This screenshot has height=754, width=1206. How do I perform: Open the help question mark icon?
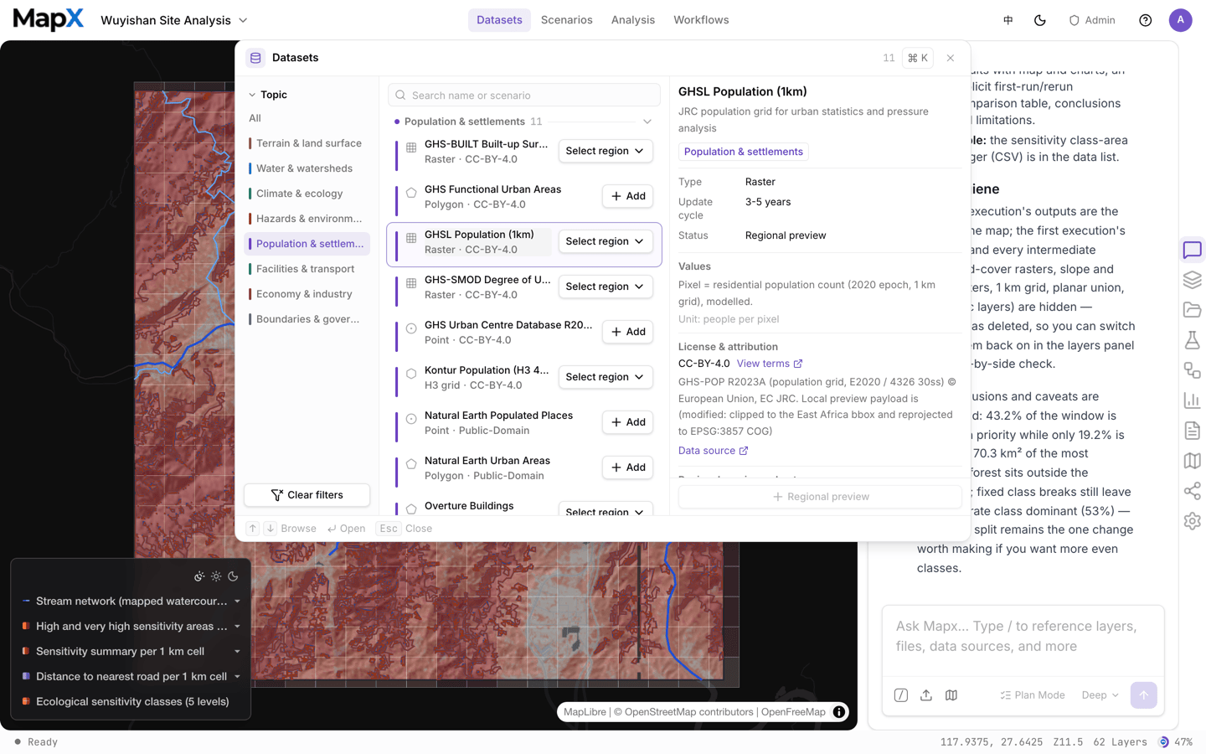[1146, 20]
